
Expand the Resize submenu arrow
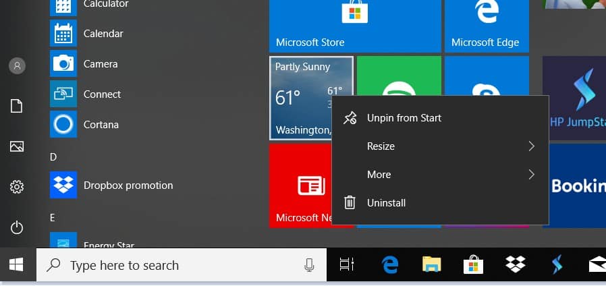click(x=532, y=146)
